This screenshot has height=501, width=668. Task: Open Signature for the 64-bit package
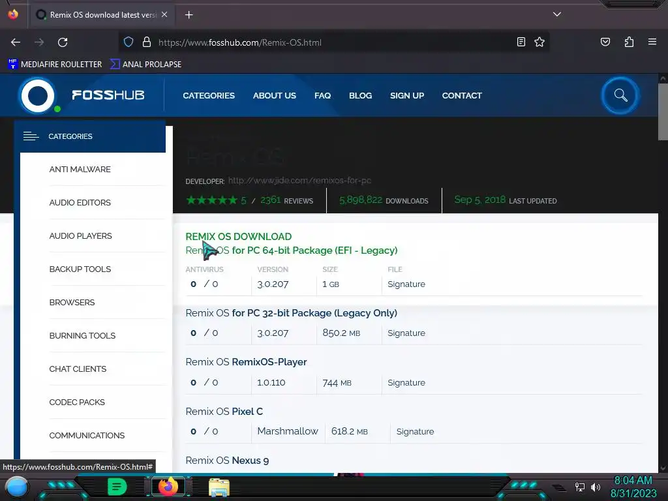click(x=406, y=284)
